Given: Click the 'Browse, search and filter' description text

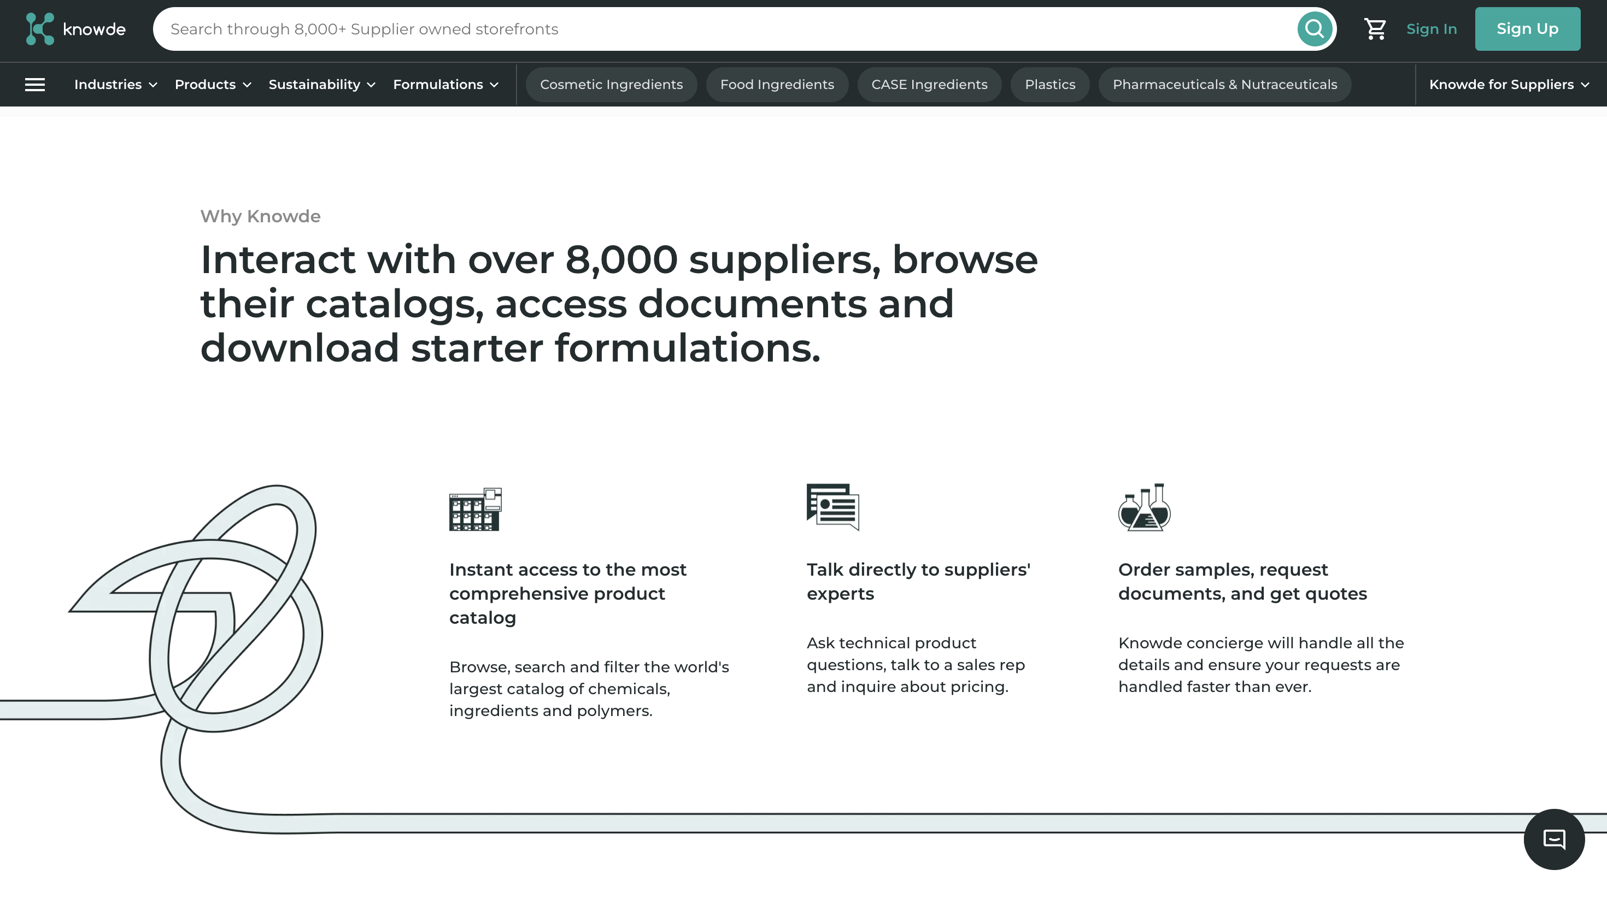Looking at the screenshot, I should click(589, 689).
